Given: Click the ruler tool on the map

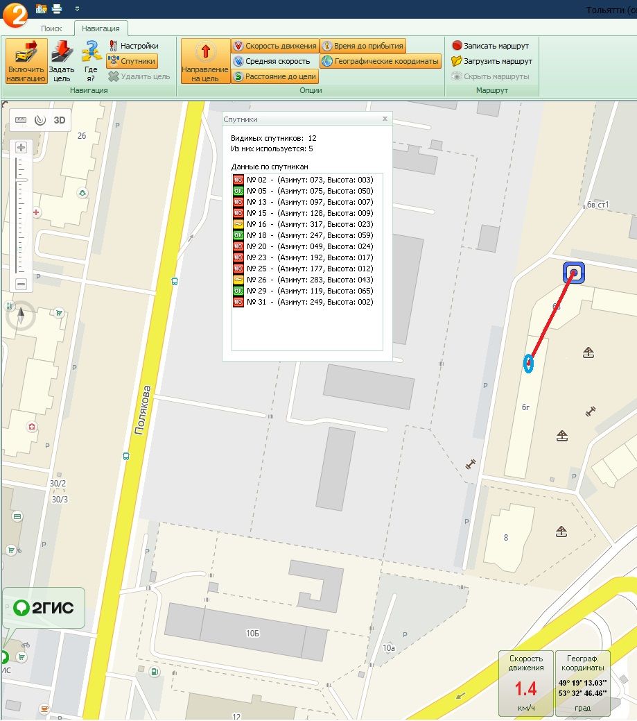Looking at the screenshot, I should 21,120.
